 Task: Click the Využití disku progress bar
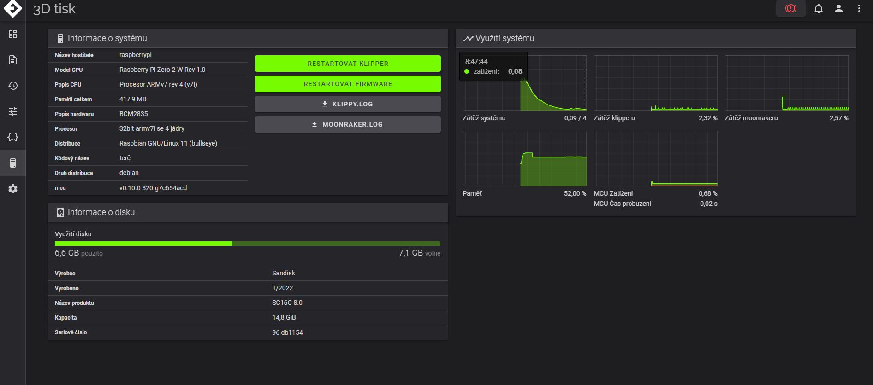[x=247, y=244]
